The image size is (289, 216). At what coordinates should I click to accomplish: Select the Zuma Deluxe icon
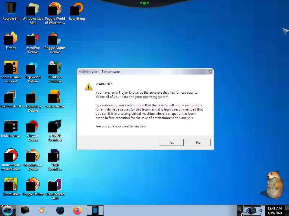tap(55, 99)
